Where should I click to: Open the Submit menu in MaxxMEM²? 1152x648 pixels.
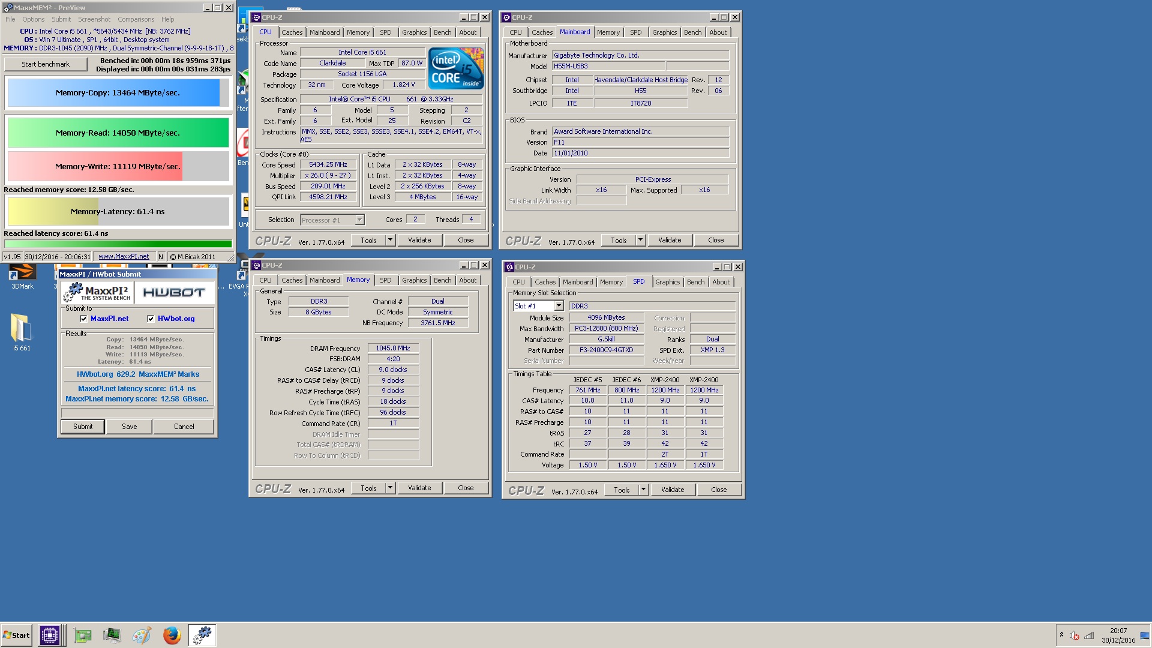[x=61, y=19]
